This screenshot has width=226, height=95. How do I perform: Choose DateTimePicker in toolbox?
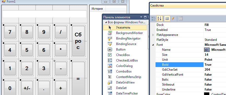click(125, 93)
